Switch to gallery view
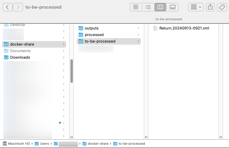 coord(172,7)
